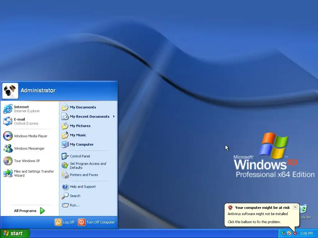Select the My Documents text label
The image size is (318, 238).
pos(83,107)
